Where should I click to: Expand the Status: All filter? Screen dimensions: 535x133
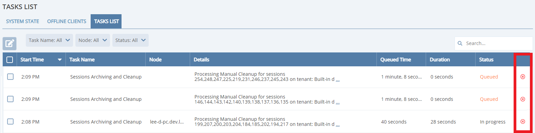[130, 40]
